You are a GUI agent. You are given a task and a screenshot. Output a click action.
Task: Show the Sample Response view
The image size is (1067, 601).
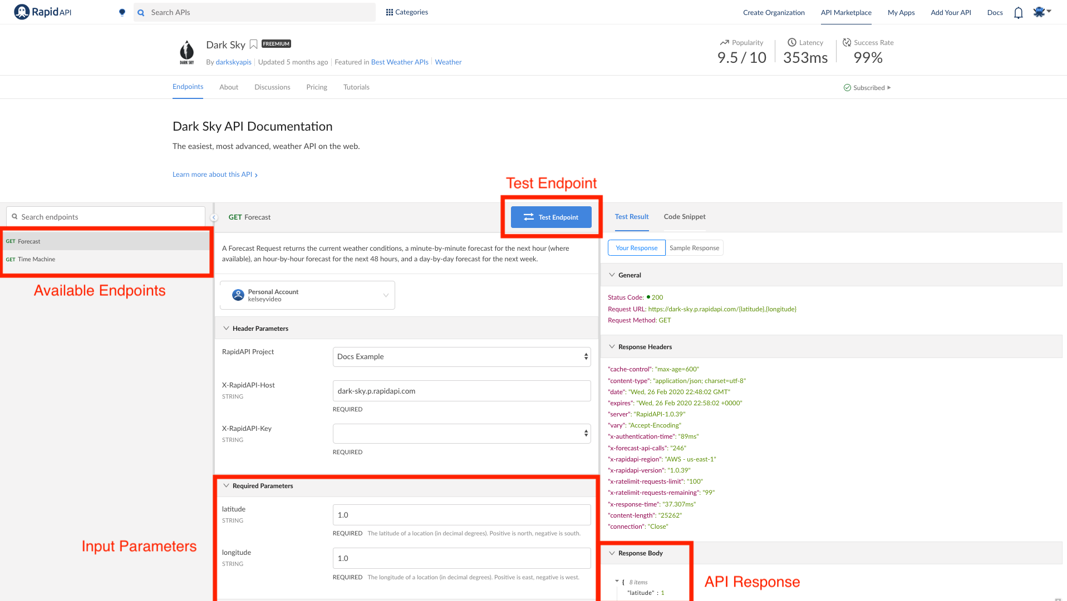(x=695, y=248)
